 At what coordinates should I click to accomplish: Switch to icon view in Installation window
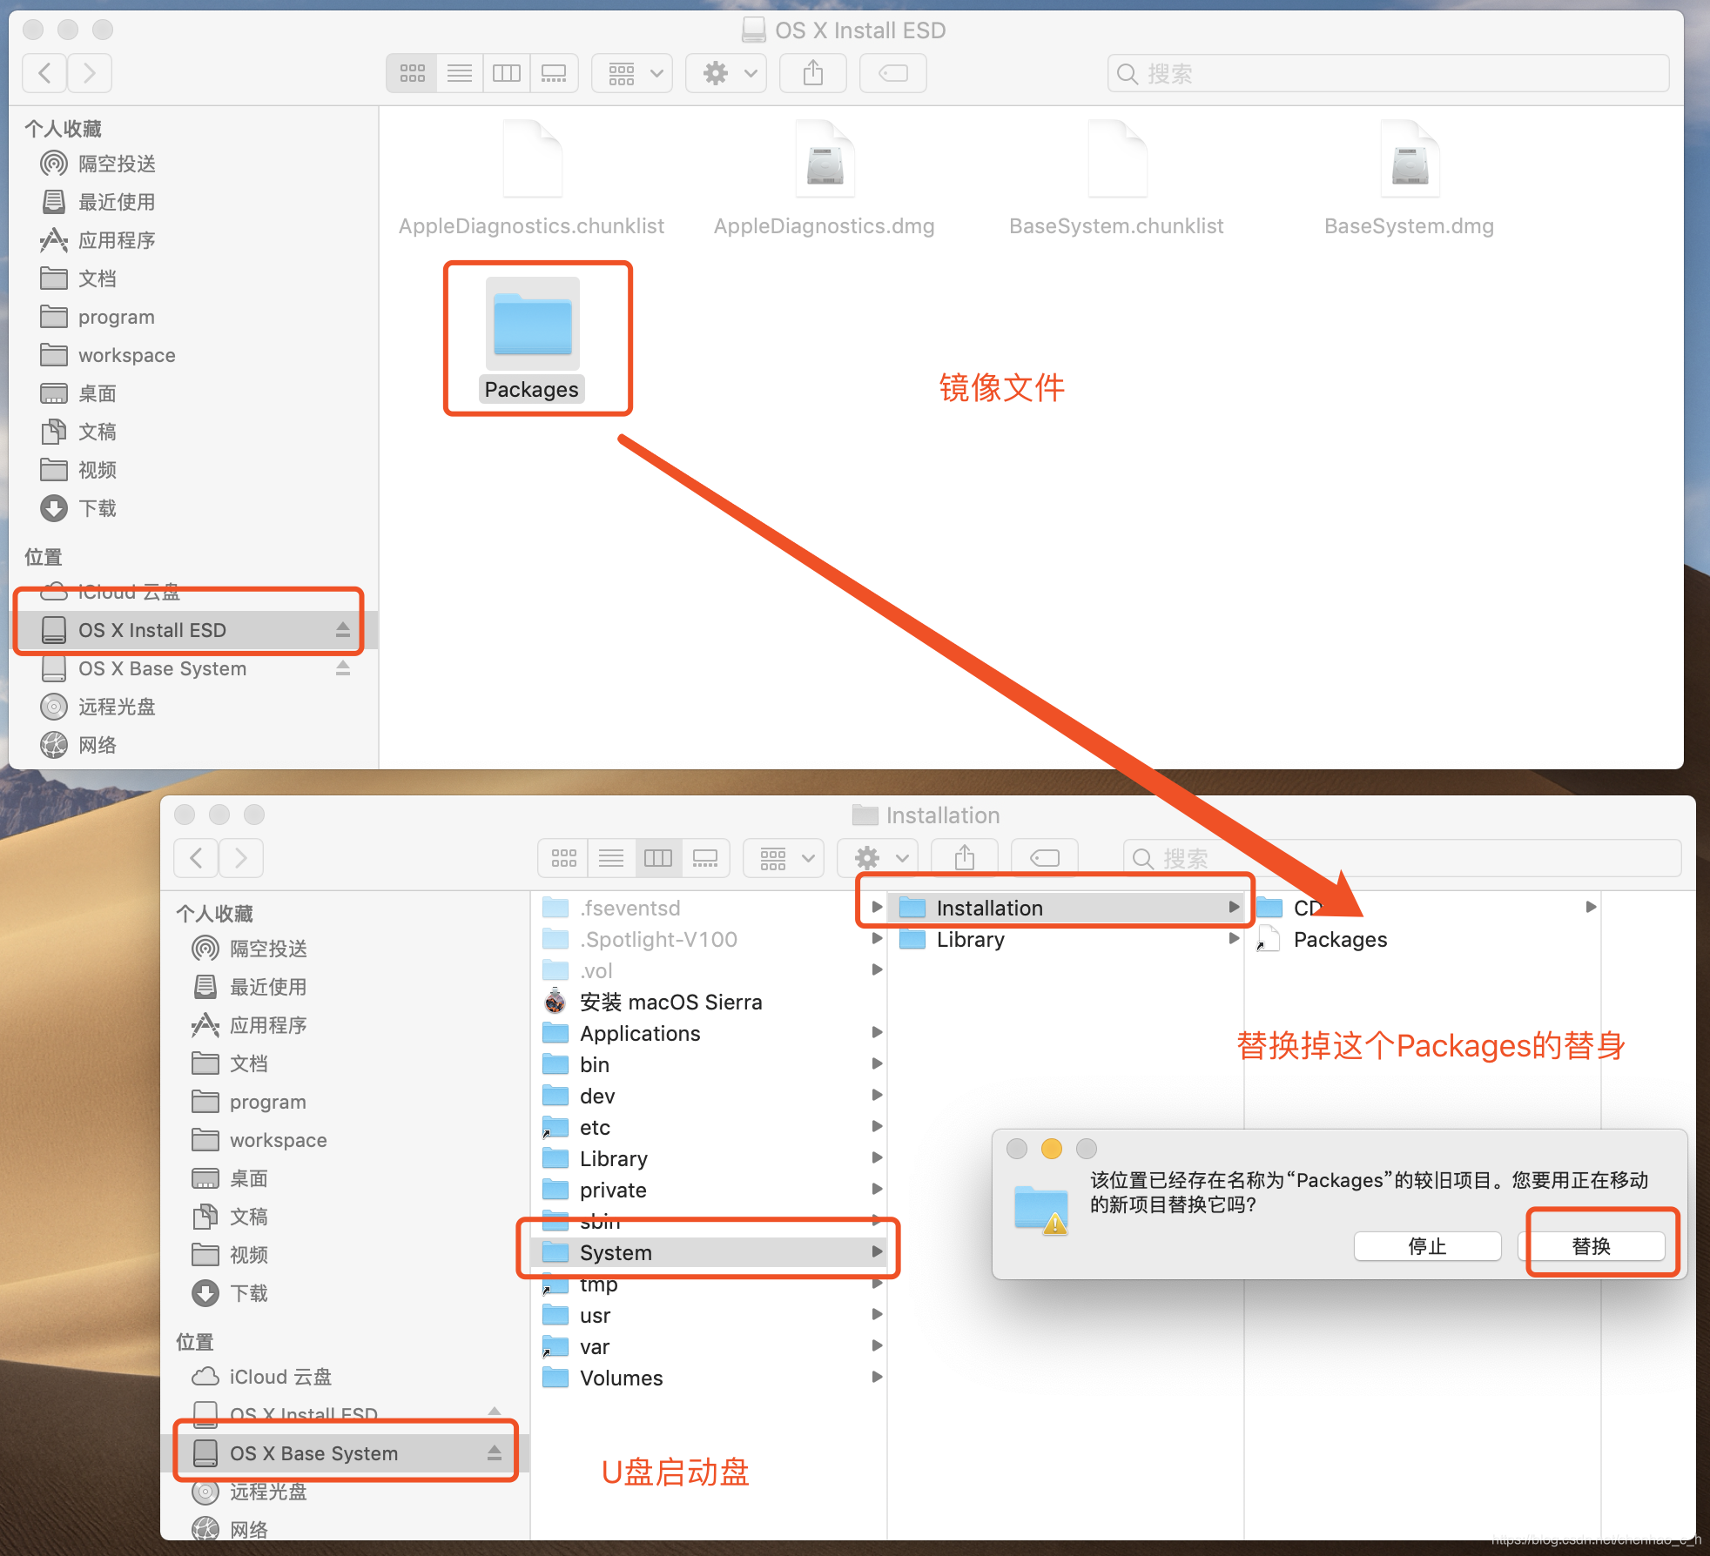click(564, 858)
